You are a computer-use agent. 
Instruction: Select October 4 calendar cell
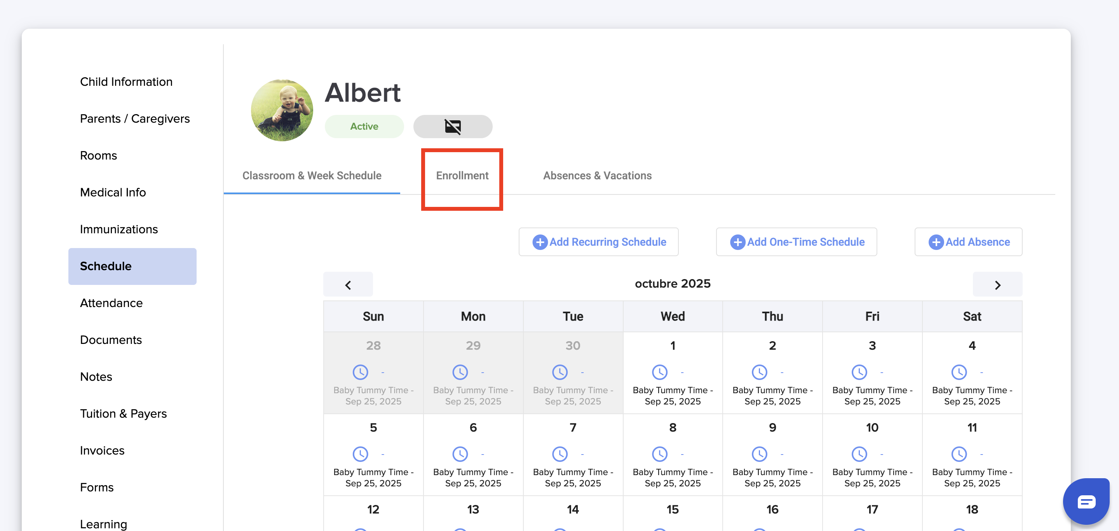[972, 373]
